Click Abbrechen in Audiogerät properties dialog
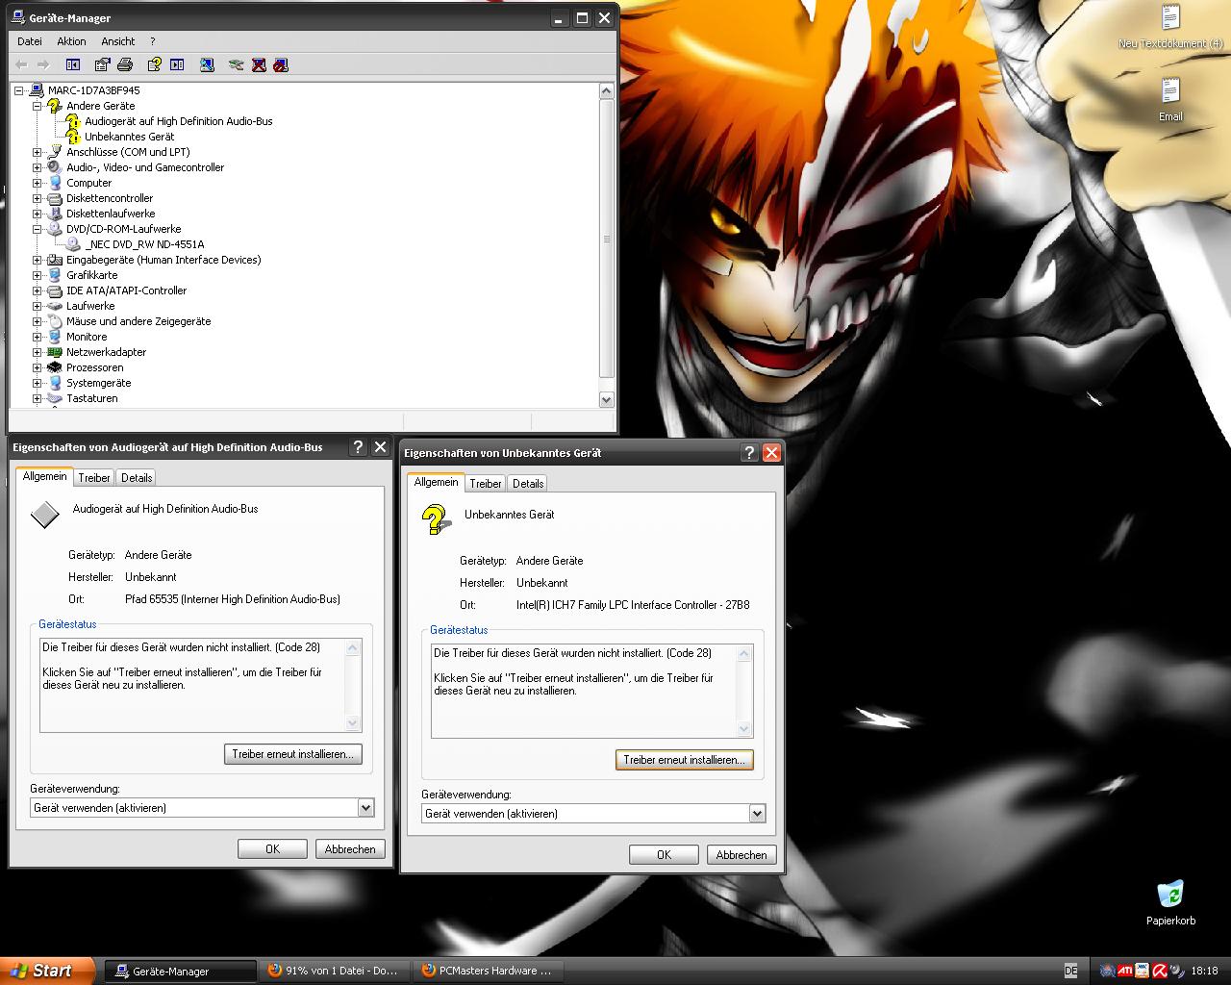The height and width of the screenshot is (985, 1231). tap(350, 849)
